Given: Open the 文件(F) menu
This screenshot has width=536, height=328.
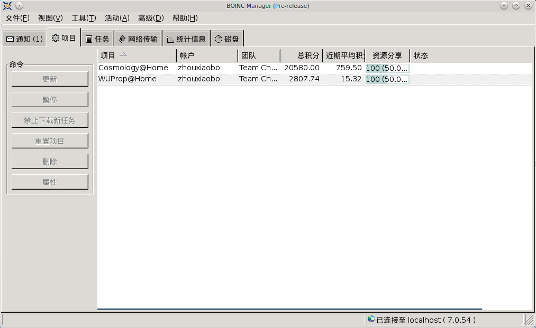Looking at the screenshot, I should coord(17,18).
